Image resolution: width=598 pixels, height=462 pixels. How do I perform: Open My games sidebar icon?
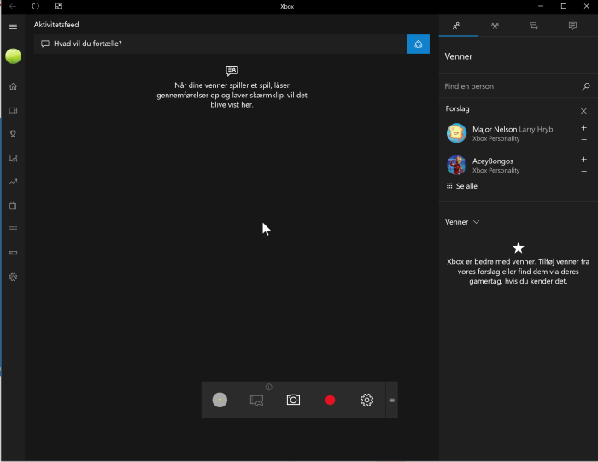tap(13, 110)
